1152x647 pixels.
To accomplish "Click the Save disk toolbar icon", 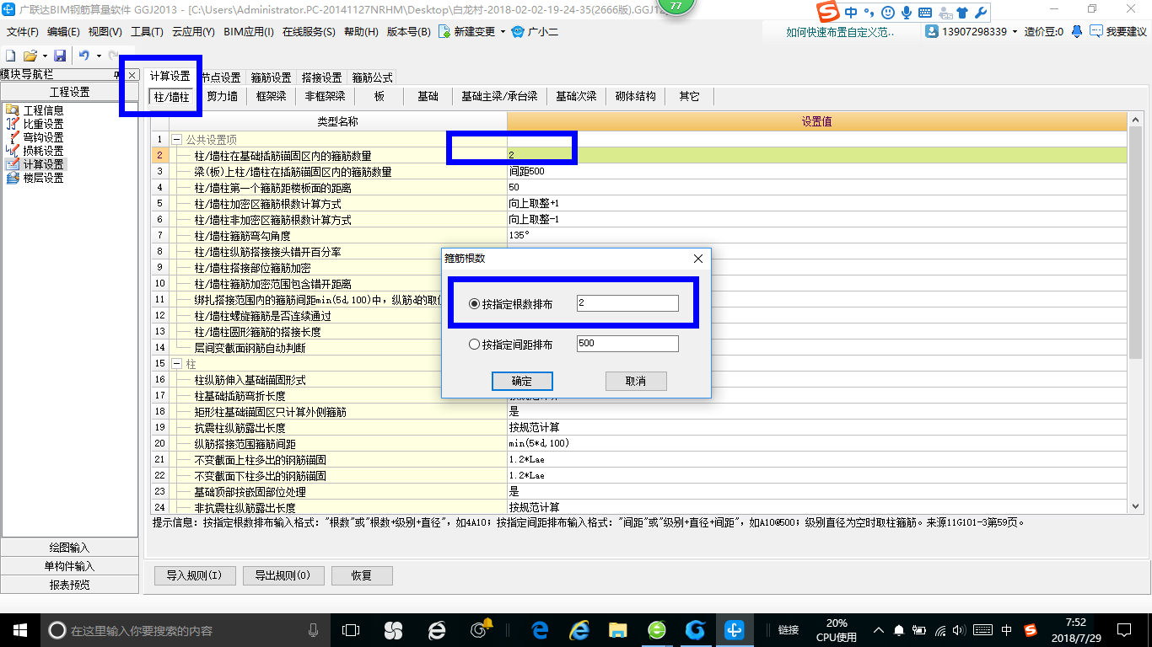I will (x=60, y=56).
